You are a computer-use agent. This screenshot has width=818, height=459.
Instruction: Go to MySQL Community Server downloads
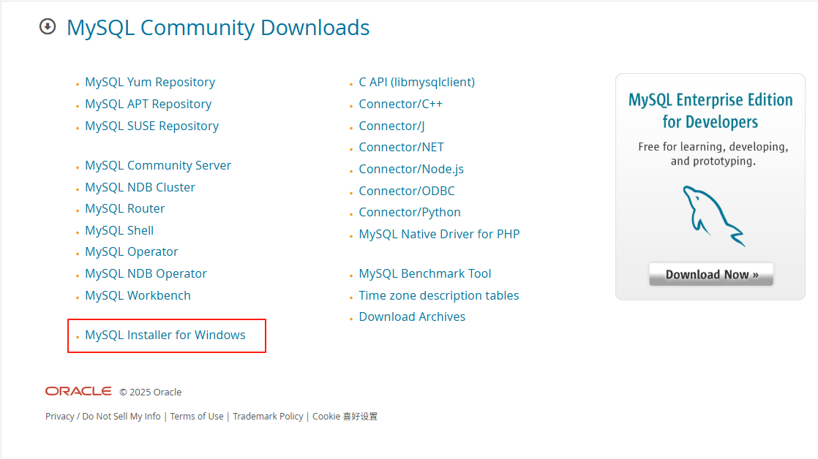pyautogui.click(x=158, y=165)
